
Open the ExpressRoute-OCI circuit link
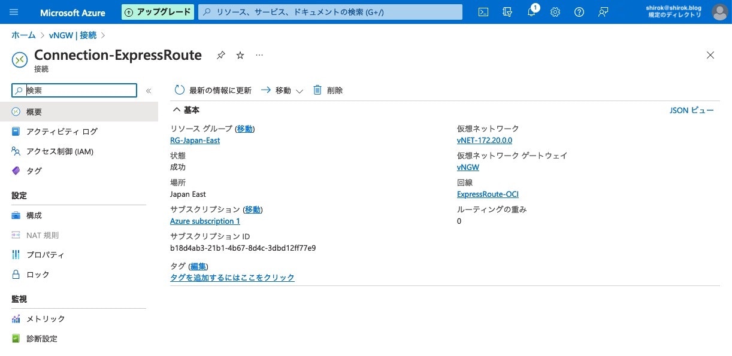coord(488,194)
